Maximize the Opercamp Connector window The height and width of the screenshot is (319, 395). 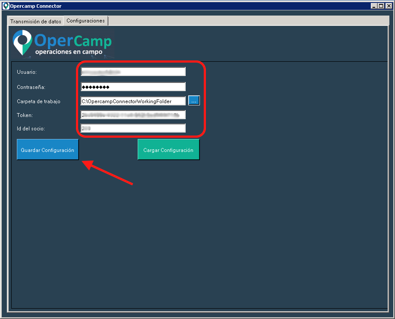click(381, 6)
